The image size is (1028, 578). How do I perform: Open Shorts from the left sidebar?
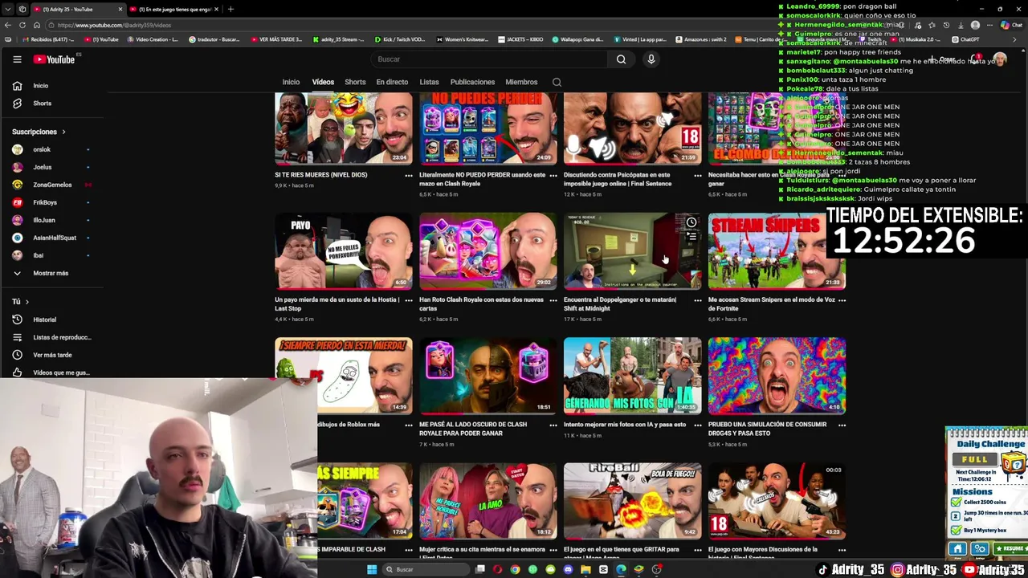coord(42,103)
